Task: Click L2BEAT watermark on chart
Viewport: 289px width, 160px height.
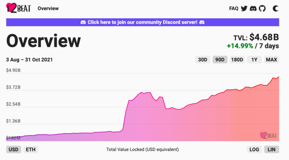Action: click(x=268, y=135)
